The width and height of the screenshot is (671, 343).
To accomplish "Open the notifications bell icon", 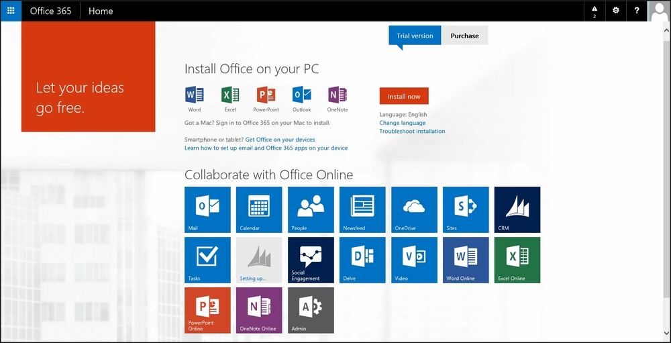I will tap(595, 11).
